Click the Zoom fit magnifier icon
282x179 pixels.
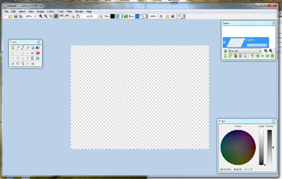(x=51, y=16)
